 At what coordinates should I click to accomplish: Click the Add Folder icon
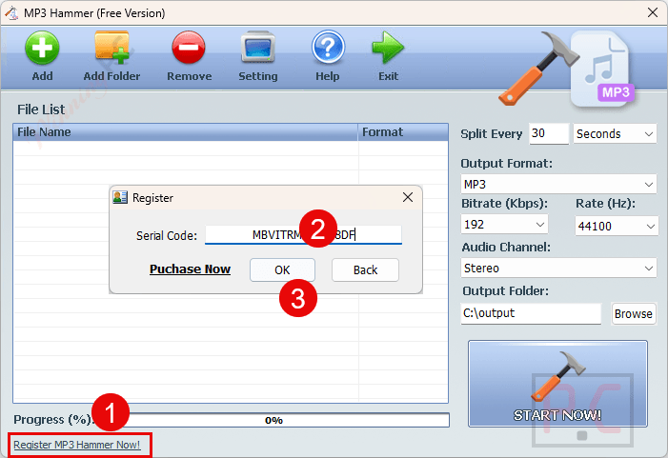coord(111,48)
